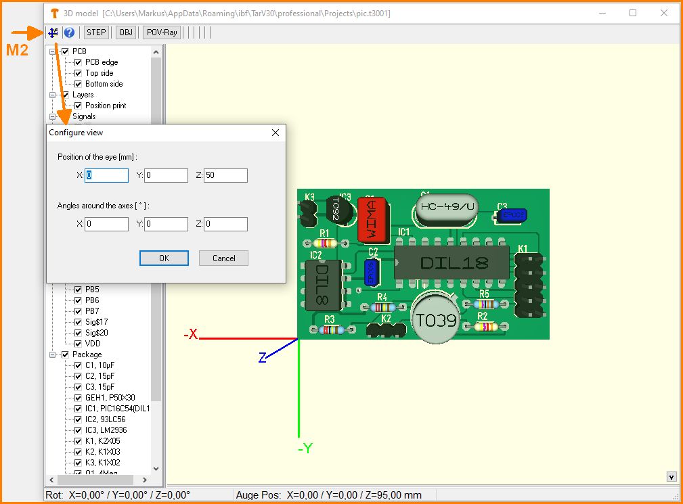Viewport: 683px width, 504px height.
Task: Click the POV-Ray export toolbar button
Action: tap(162, 32)
